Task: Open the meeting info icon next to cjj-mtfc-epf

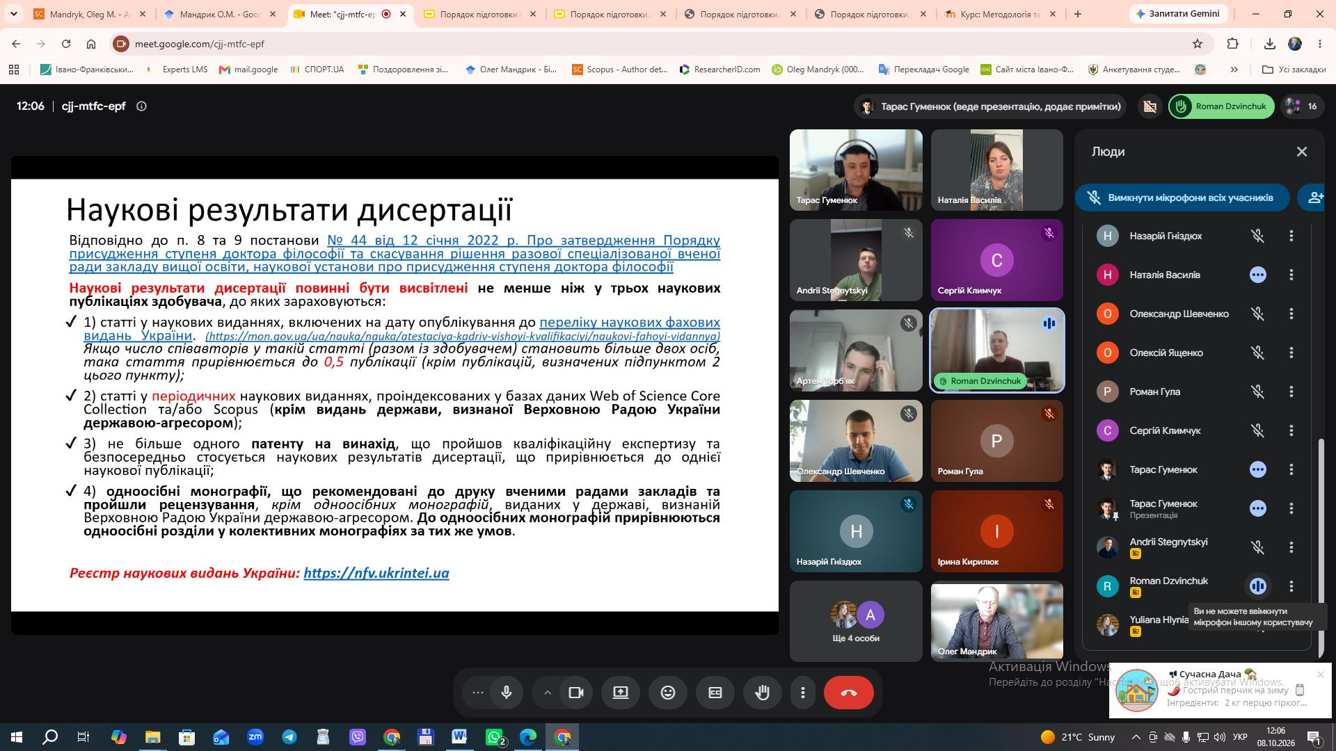Action: (x=141, y=106)
